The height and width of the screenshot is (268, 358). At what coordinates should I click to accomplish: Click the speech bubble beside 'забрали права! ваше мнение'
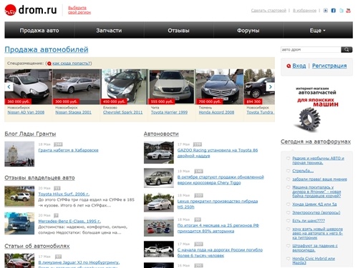tap(288, 179)
